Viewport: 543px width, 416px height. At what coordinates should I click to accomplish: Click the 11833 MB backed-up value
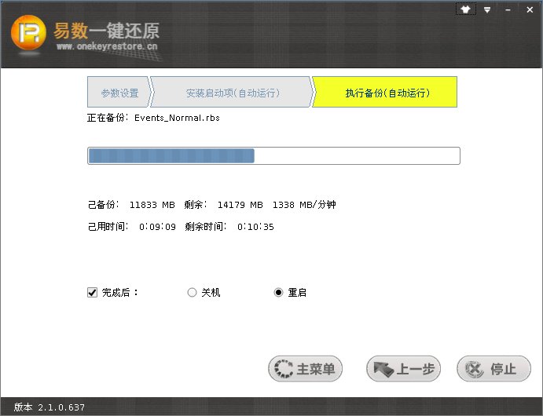(152, 205)
